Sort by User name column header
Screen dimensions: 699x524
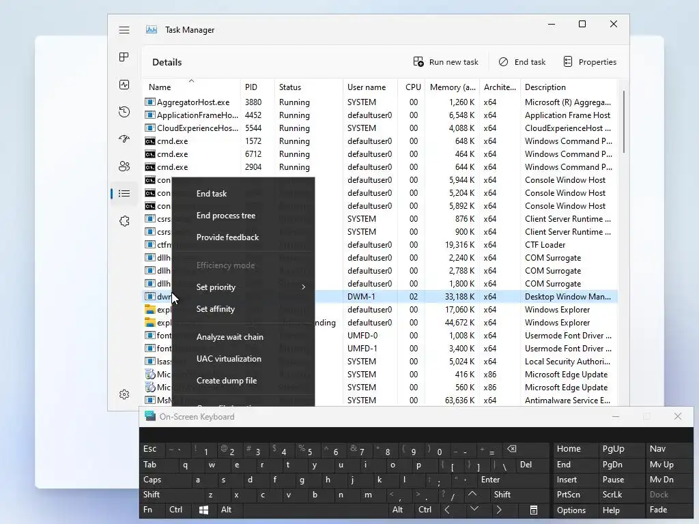point(370,87)
